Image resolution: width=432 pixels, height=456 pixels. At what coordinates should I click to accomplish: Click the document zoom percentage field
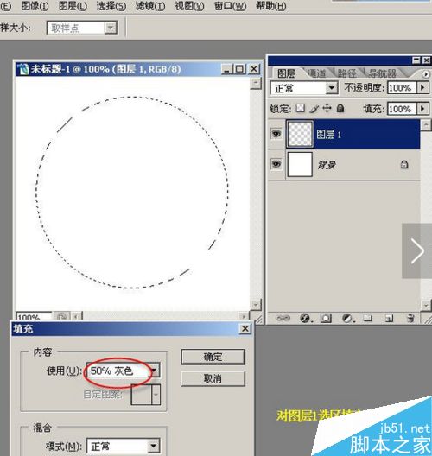34,316
